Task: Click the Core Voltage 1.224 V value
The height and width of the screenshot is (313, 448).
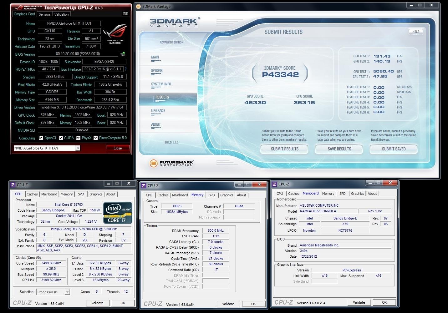Action: point(91,221)
